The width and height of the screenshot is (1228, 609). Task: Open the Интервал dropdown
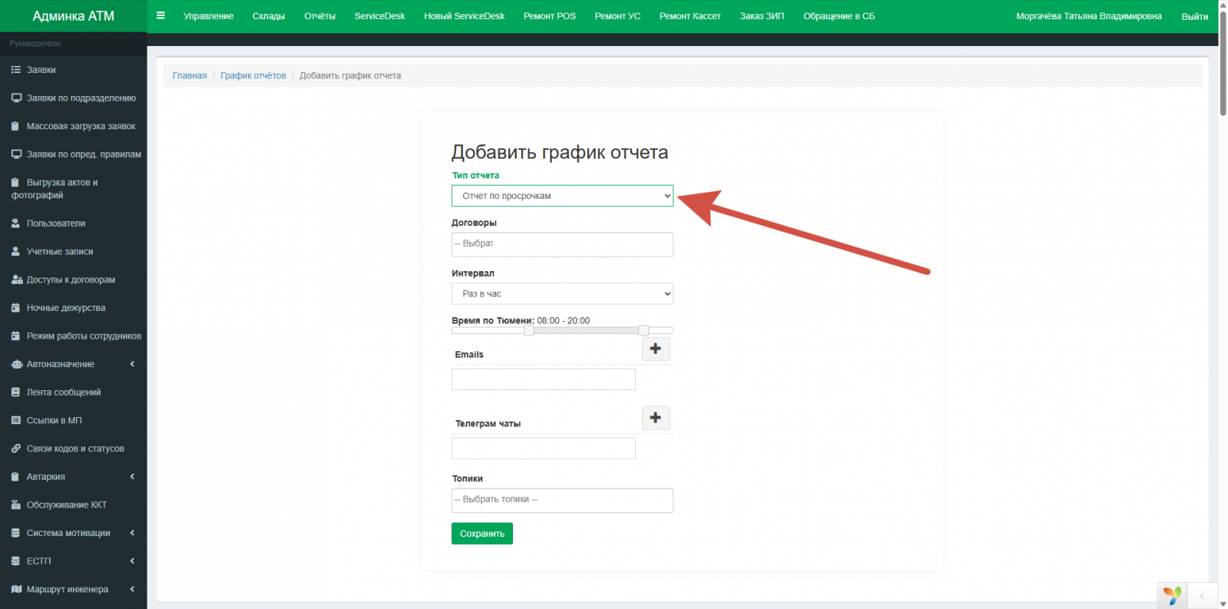(562, 294)
